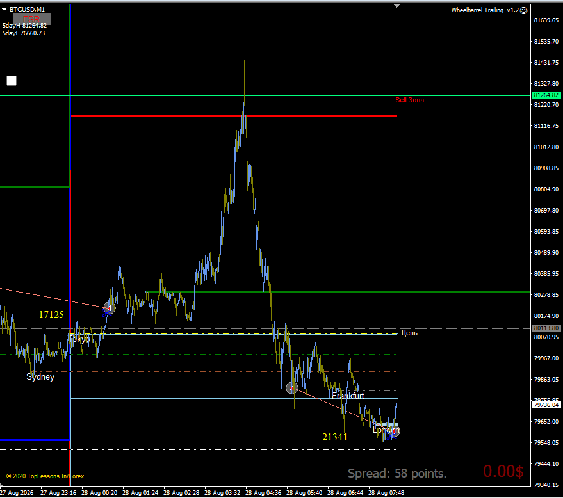Click the FSR button at top left
Screen dimensions: 563x498
tap(32, 19)
